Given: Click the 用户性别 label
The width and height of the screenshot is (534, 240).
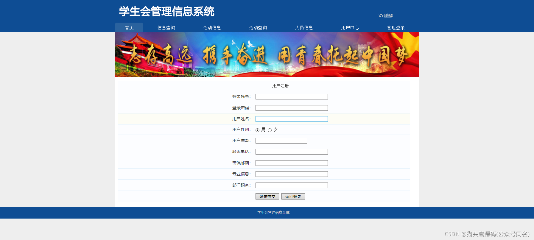Looking at the screenshot, I should click(242, 130).
